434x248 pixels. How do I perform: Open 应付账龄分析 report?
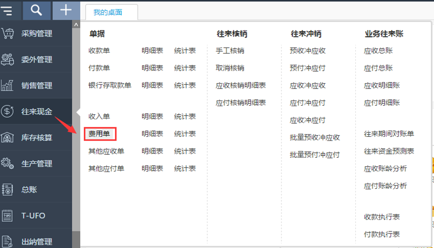[x=385, y=186]
